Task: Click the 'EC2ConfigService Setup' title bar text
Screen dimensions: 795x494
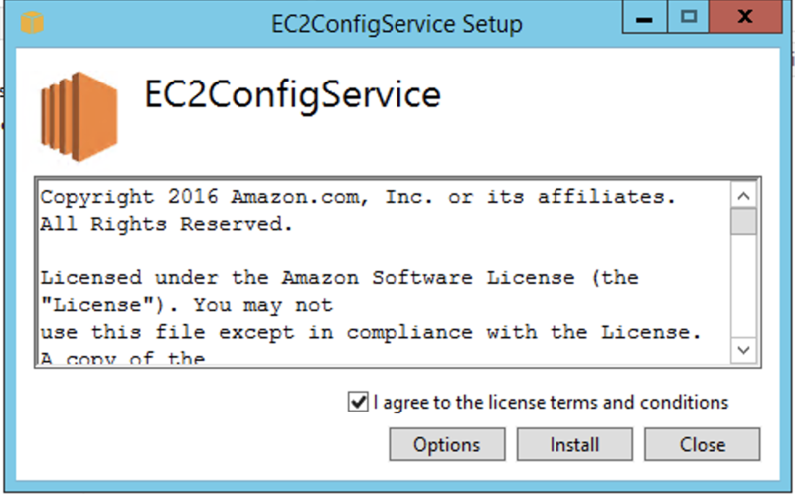Action: point(397,23)
